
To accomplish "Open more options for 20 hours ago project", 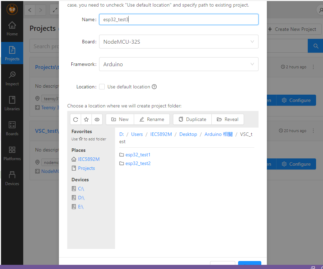I will (313, 131).
